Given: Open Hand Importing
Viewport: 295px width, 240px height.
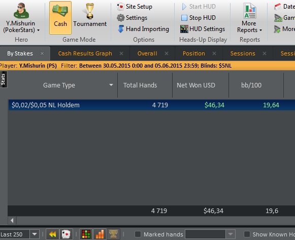Looking at the screenshot, I should point(143,29).
